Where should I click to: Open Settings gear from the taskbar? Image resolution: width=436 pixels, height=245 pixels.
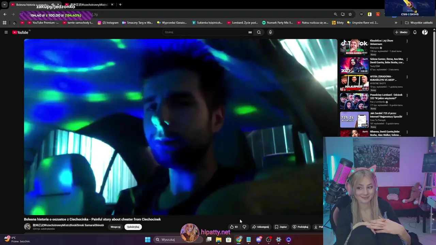point(279,240)
